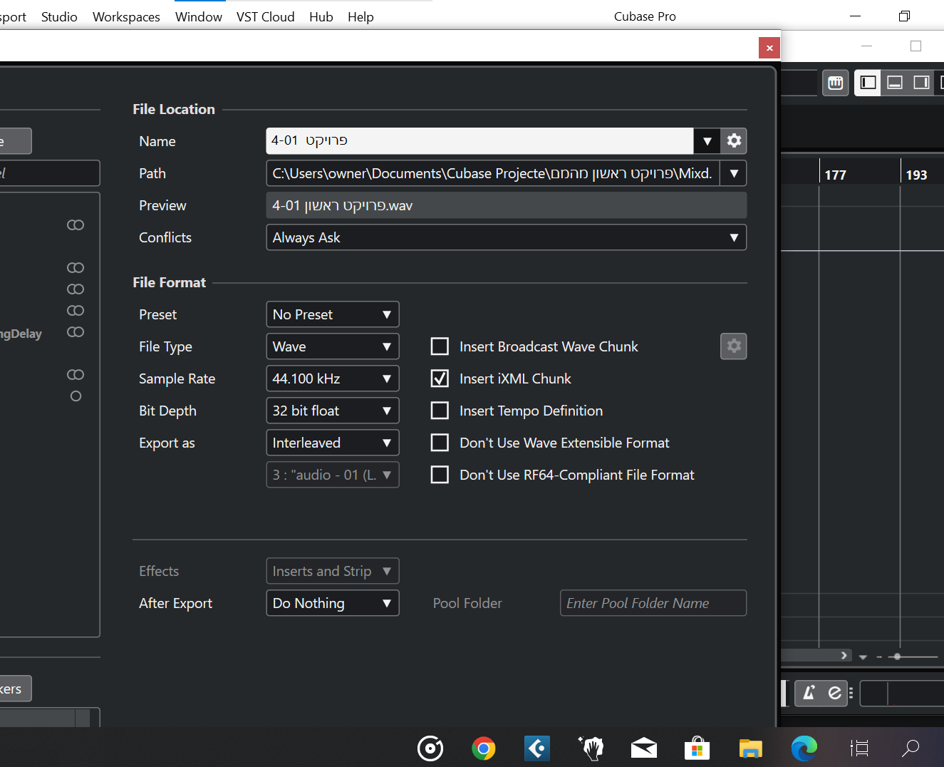Open the Preset dropdown showing No Preset
This screenshot has width=944, height=767.
pyautogui.click(x=333, y=314)
